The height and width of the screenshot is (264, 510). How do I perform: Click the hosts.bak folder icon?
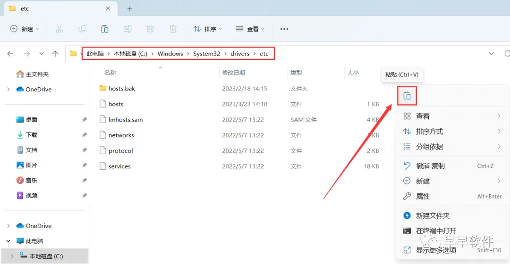[103, 88]
